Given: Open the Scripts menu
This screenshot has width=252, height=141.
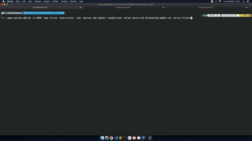Looking at the screenshot, I should (46, 2).
